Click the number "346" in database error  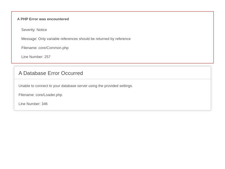pos(44,104)
